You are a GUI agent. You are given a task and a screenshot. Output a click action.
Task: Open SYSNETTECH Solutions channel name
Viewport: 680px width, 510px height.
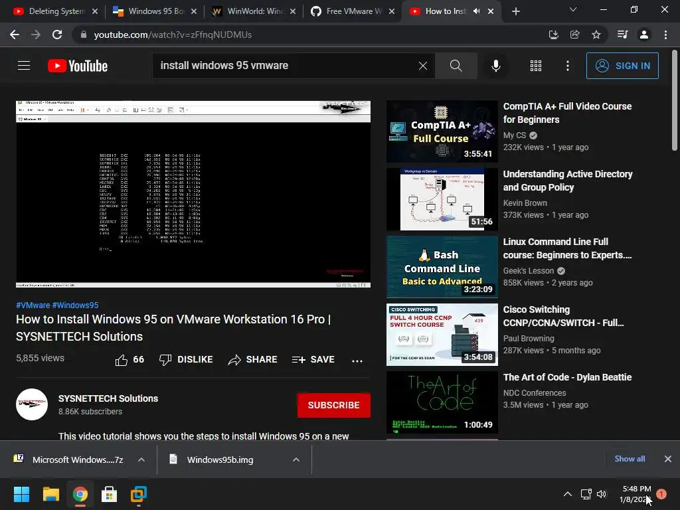tap(108, 398)
